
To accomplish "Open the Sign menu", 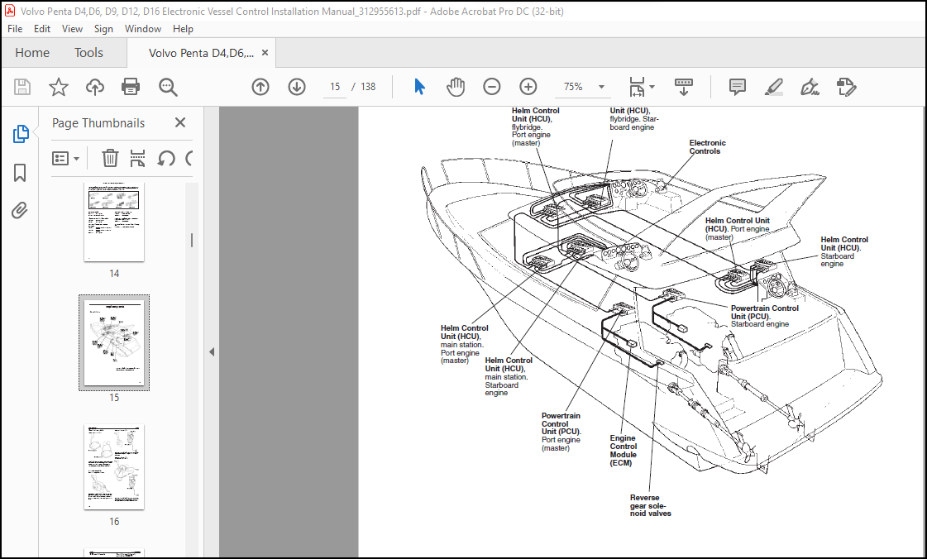I will [x=103, y=28].
